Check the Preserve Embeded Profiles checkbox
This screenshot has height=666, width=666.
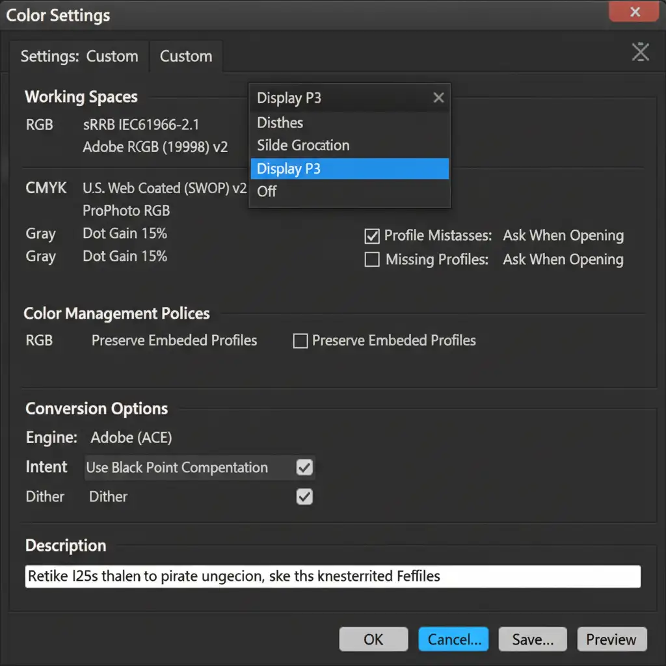click(x=300, y=341)
